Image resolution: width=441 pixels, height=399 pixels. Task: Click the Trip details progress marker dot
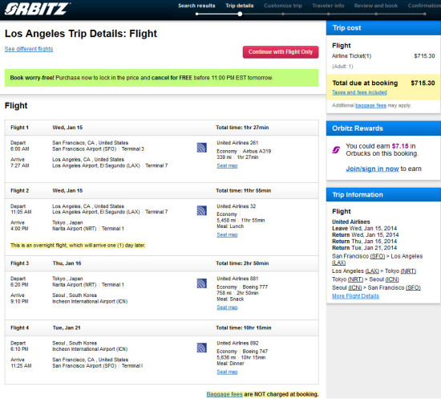pos(240,14)
